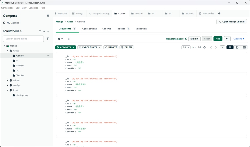Click the connections filter funnel icon
Viewport: 250px width, 147px height.
tap(48, 39)
